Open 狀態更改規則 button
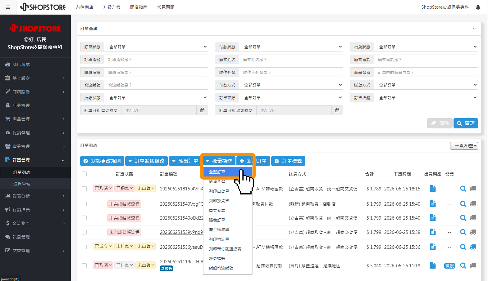The width and height of the screenshot is (488, 281). pyautogui.click(x=102, y=161)
